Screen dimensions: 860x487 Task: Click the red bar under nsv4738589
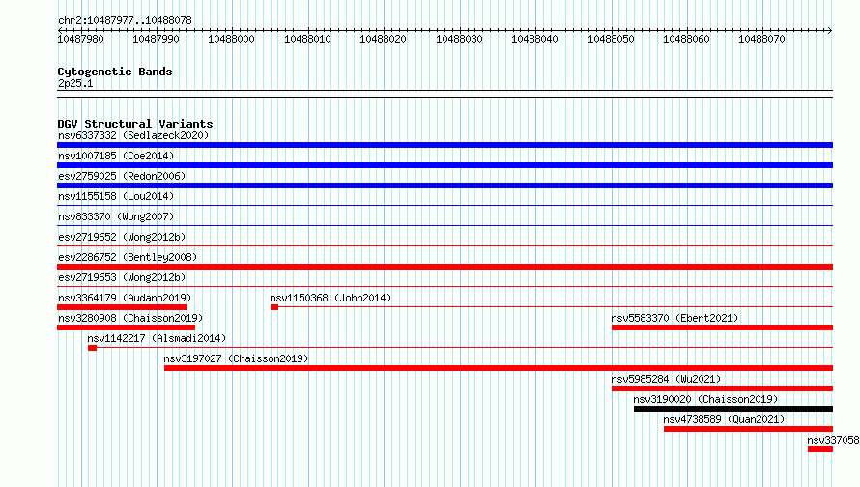point(748,429)
